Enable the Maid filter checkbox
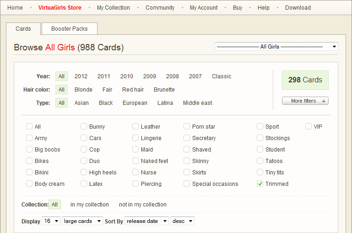Image resolution: width=352 pixels, height=233 pixels. click(x=135, y=149)
